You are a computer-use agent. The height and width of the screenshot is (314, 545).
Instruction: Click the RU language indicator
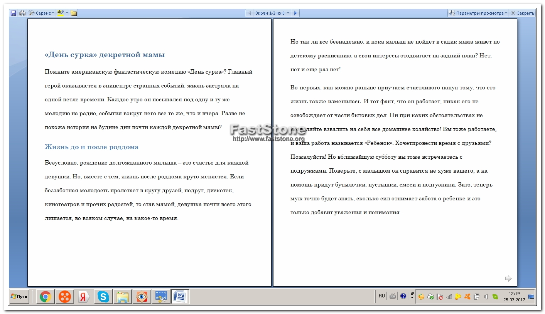(381, 296)
